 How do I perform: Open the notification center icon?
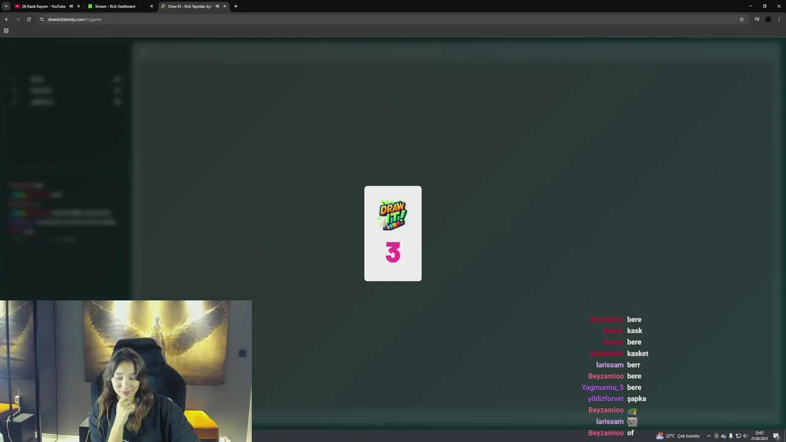click(x=776, y=436)
